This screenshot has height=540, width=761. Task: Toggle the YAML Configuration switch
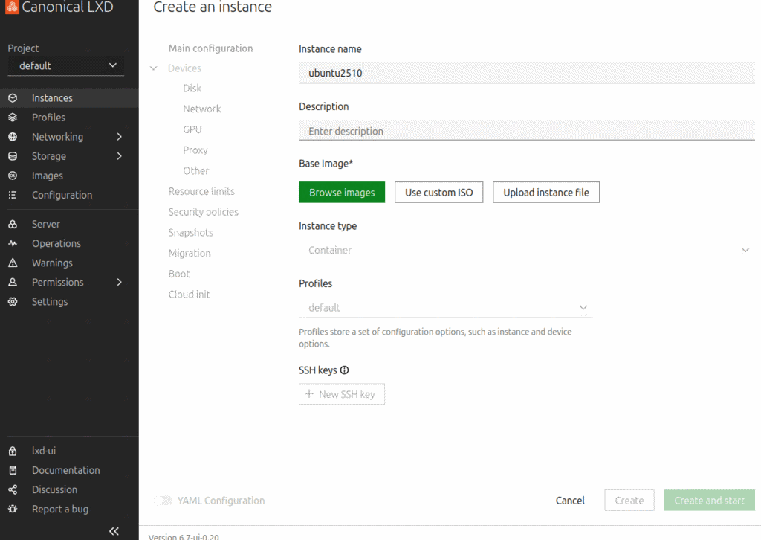click(x=163, y=501)
